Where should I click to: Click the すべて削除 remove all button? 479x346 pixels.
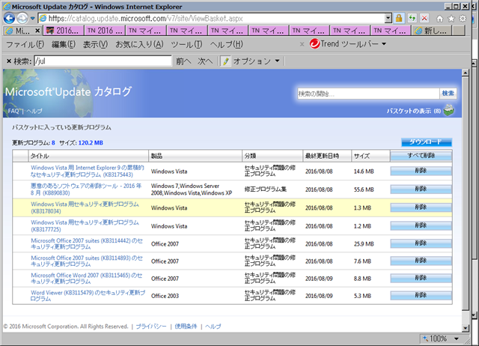421,156
